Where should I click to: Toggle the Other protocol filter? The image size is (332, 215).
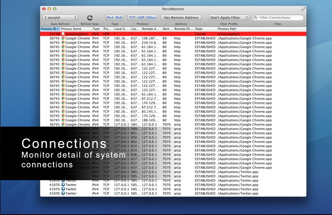coord(151,17)
